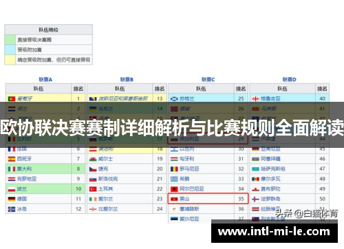Click the Georgia flag beside 格鲁吉亚

pos(255,99)
